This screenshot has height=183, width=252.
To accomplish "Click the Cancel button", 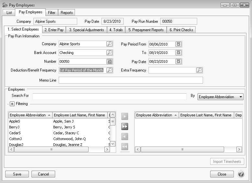I will pos(43,174).
